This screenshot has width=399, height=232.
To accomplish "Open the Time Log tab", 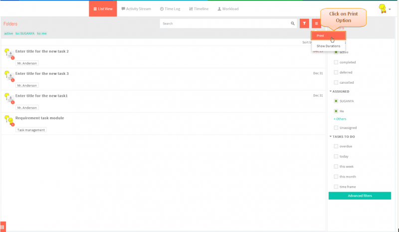I will pos(170,8).
